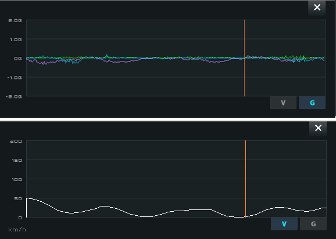Click the km/h unit label
The image size is (336, 239).
17,230
